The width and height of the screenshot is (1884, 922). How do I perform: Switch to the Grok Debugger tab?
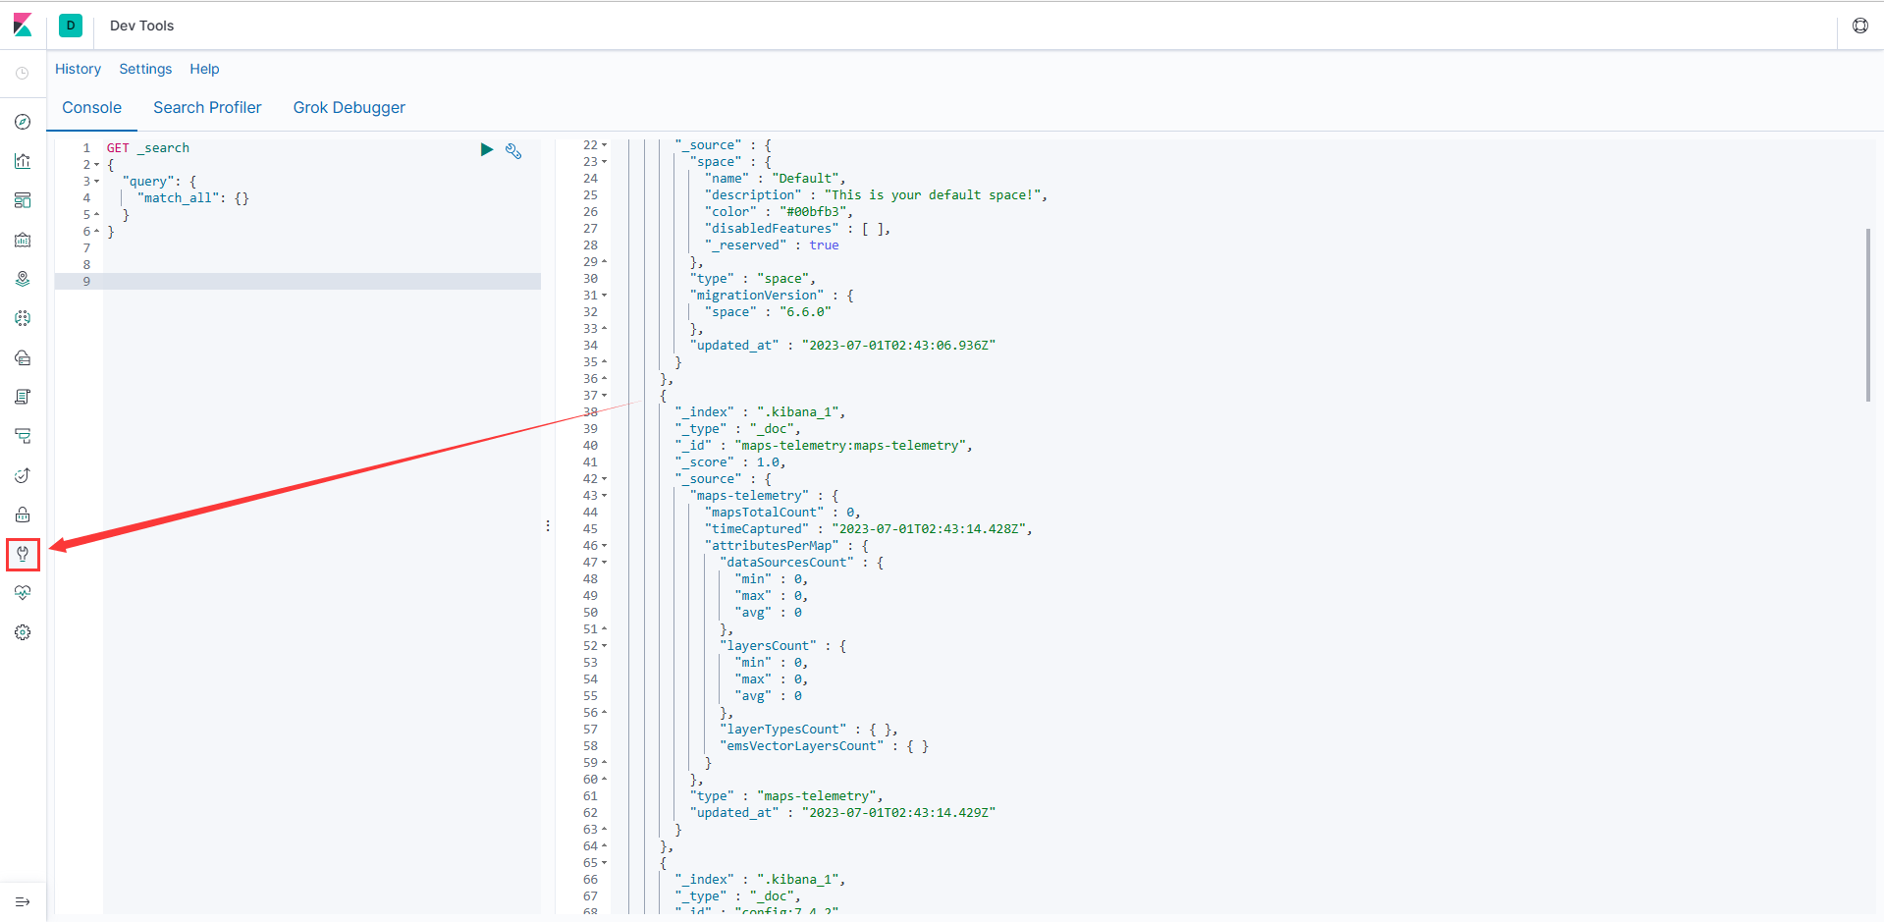point(349,108)
